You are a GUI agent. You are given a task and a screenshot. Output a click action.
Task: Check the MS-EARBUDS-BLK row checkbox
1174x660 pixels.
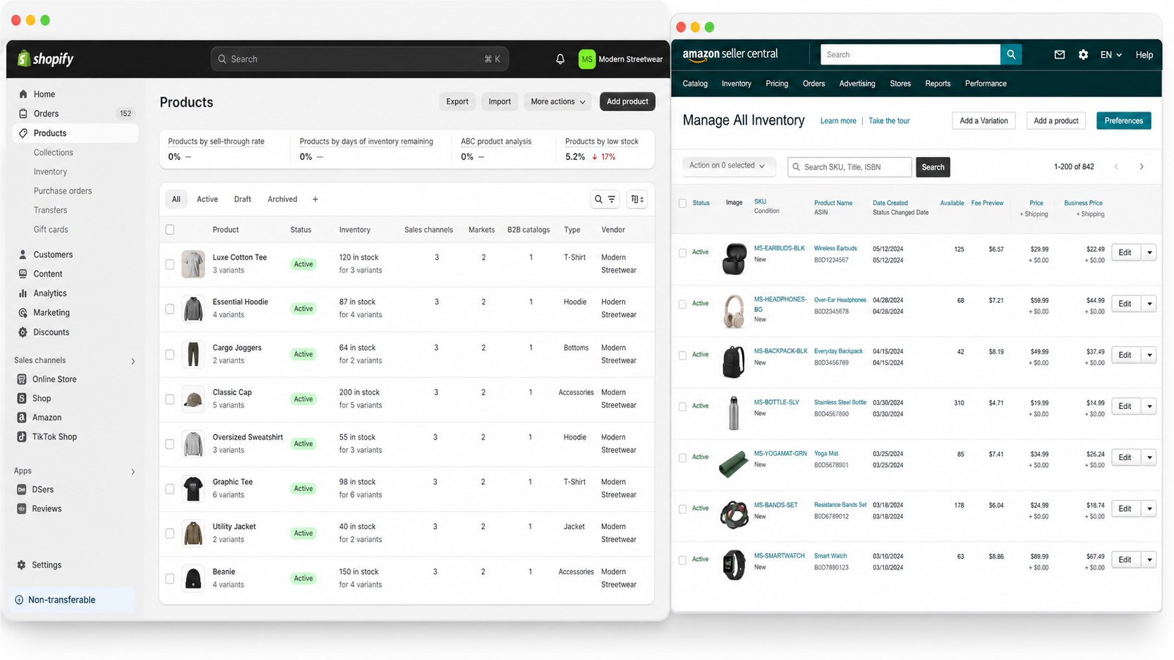pyautogui.click(x=682, y=252)
